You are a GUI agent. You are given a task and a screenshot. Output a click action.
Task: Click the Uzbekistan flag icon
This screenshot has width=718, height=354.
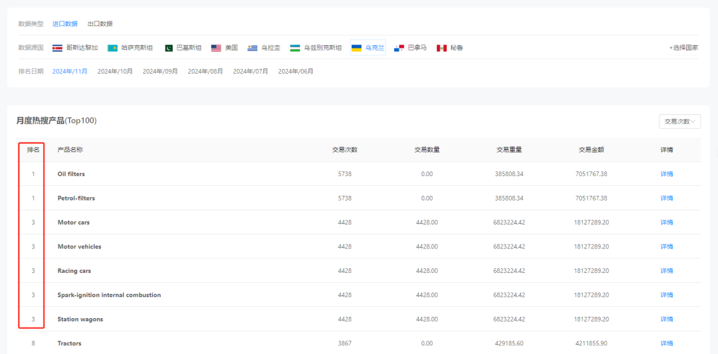(x=295, y=48)
